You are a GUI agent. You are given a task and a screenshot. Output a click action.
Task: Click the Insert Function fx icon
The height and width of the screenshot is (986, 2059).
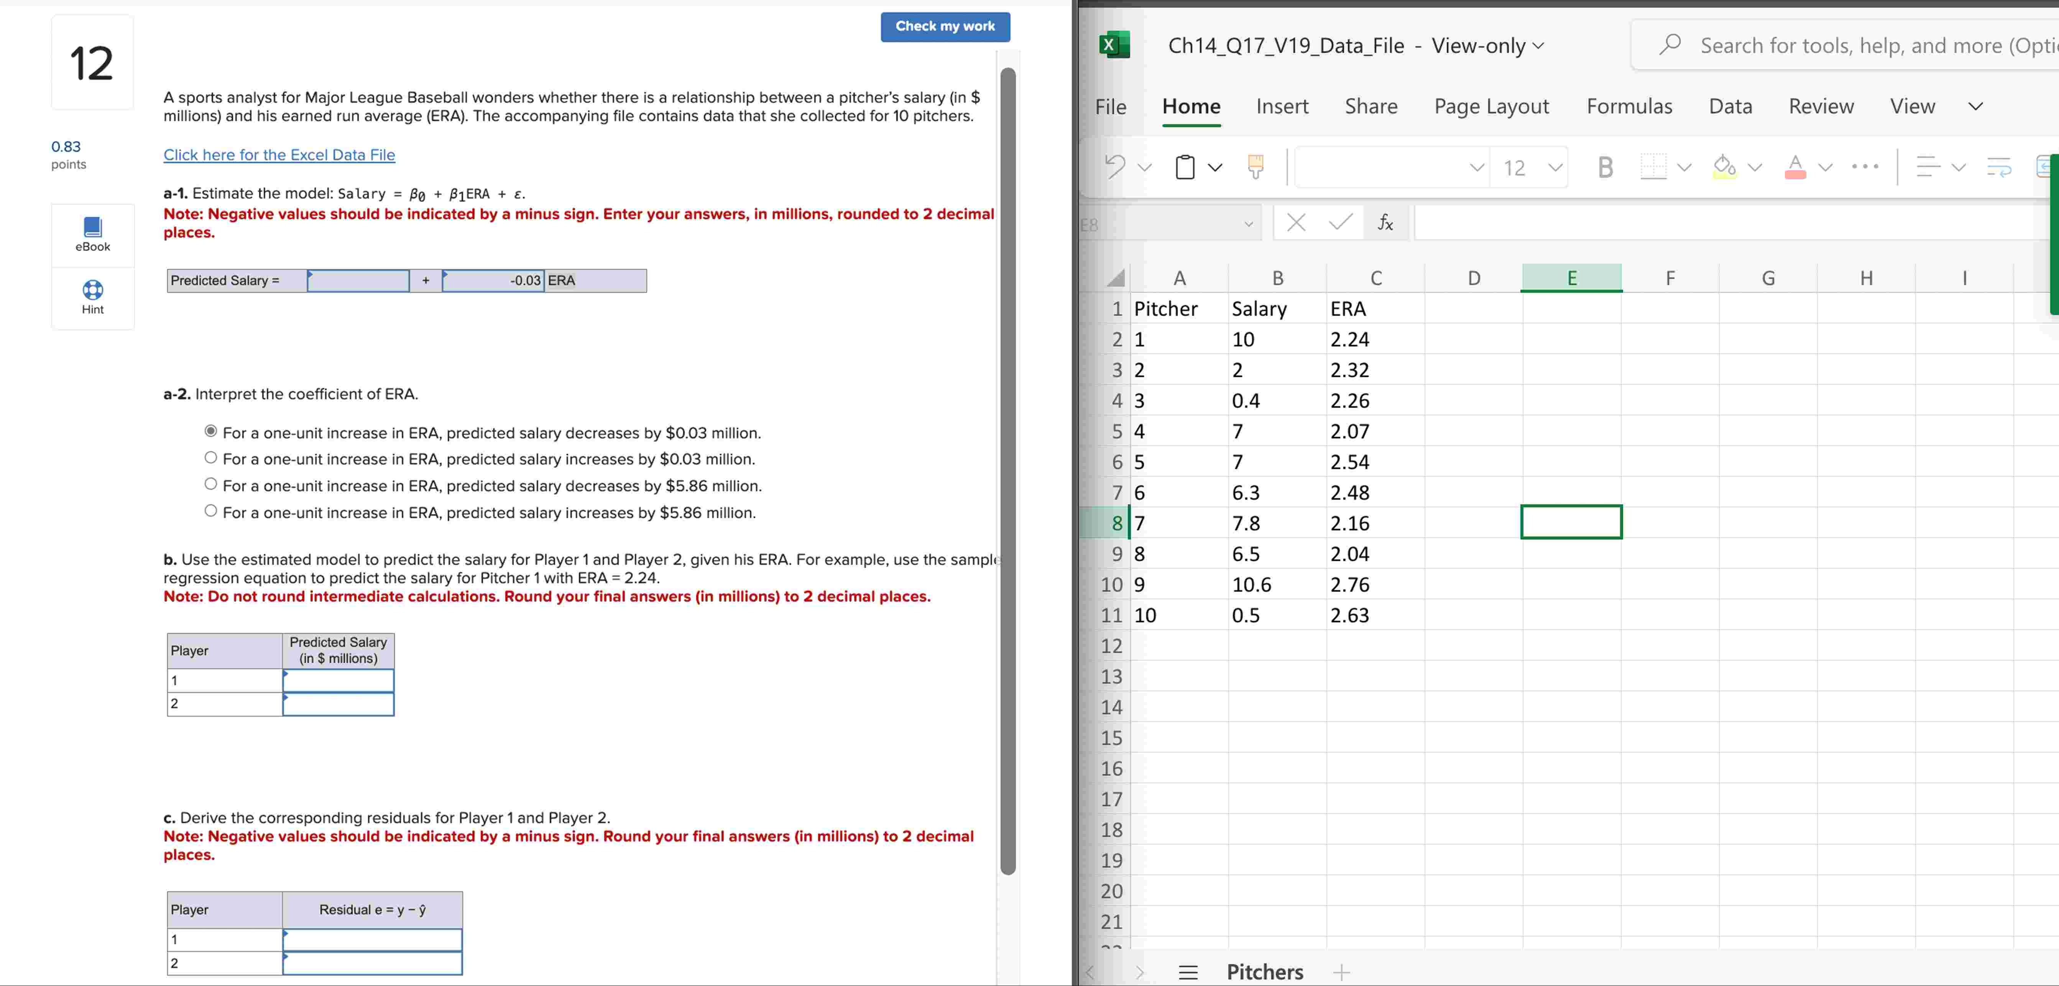click(1385, 223)
